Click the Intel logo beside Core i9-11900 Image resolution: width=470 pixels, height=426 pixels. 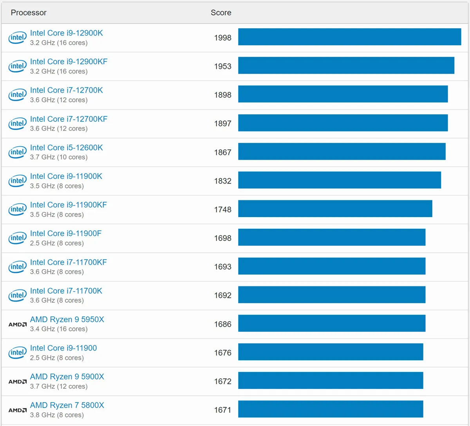[17, 352]
